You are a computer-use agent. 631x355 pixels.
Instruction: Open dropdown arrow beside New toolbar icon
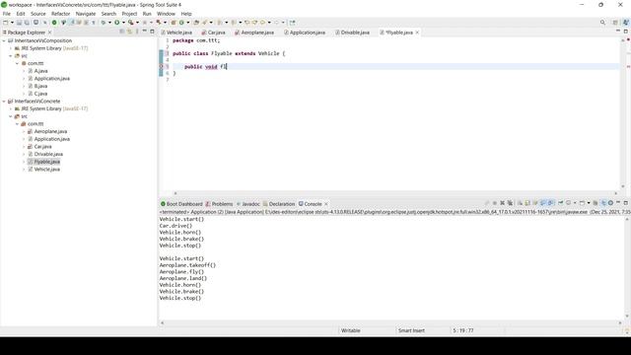coord(12,23)
